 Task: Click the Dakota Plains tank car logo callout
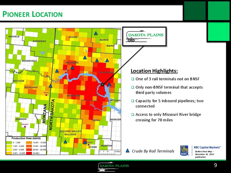(x=145, y=36)
